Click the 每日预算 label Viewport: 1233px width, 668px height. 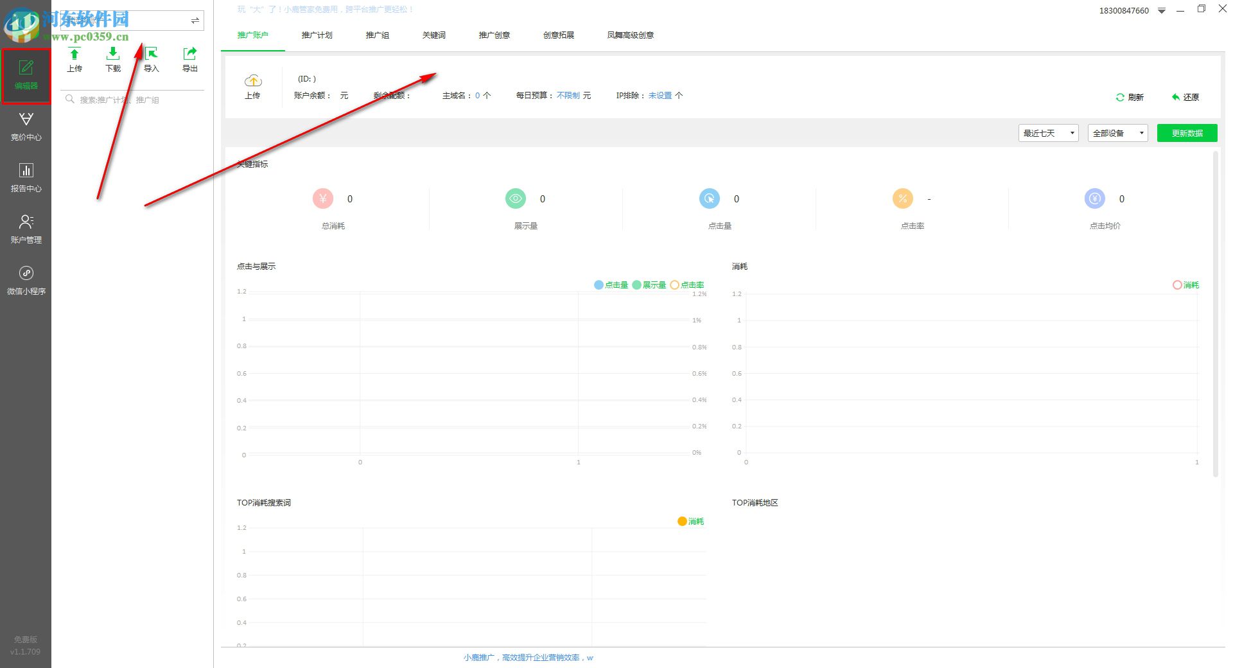534,95
